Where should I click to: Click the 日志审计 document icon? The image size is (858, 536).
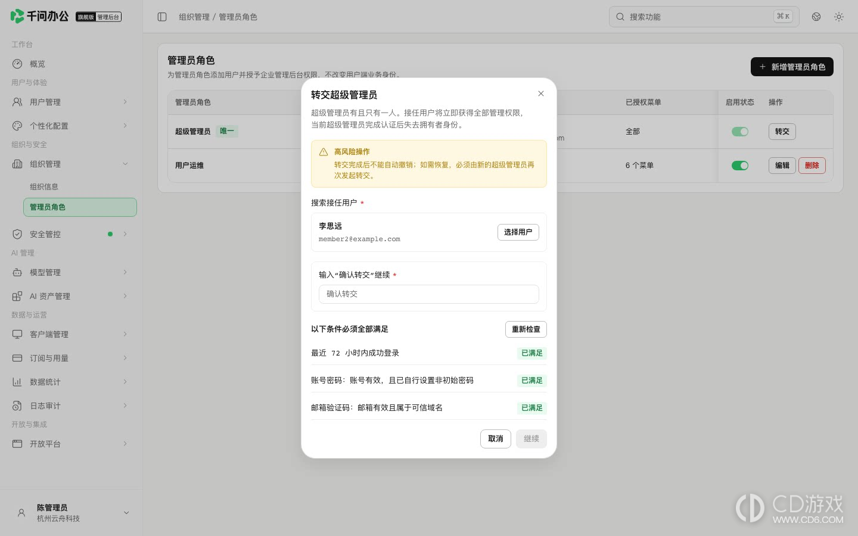[x=17, y=406]
